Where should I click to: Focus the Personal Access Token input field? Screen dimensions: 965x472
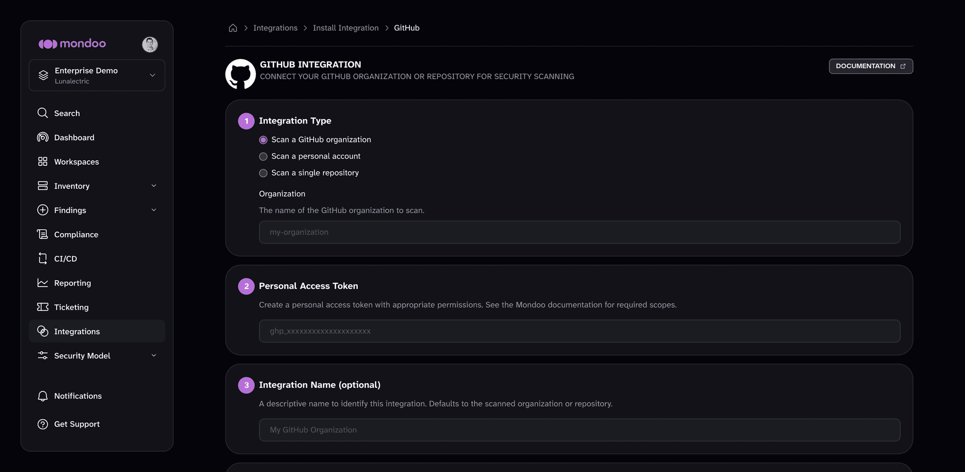point(580,331)
